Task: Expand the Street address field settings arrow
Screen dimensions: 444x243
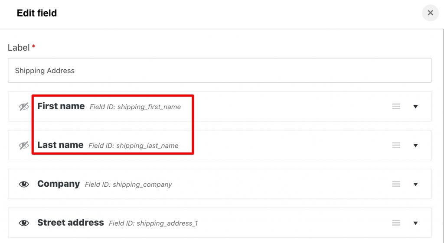Action: tap(415, 223)
